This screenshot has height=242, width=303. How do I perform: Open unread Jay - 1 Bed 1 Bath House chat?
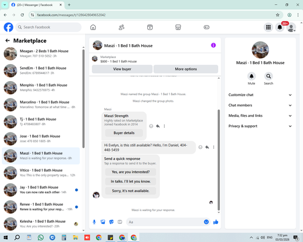click(41, 189)
